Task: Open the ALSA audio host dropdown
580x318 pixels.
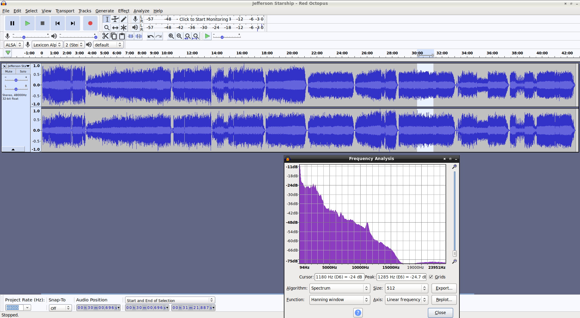Action: [14, 45]
